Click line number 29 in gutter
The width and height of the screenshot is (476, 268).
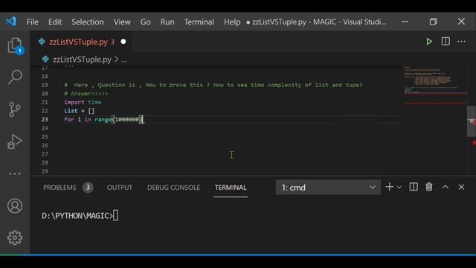(45, 171)
